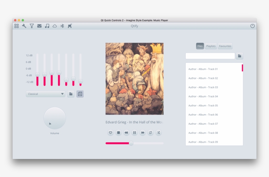Toggle the Bluetooth icon
269x177 pixels.
pyautogui.click(x=62, y=26)
